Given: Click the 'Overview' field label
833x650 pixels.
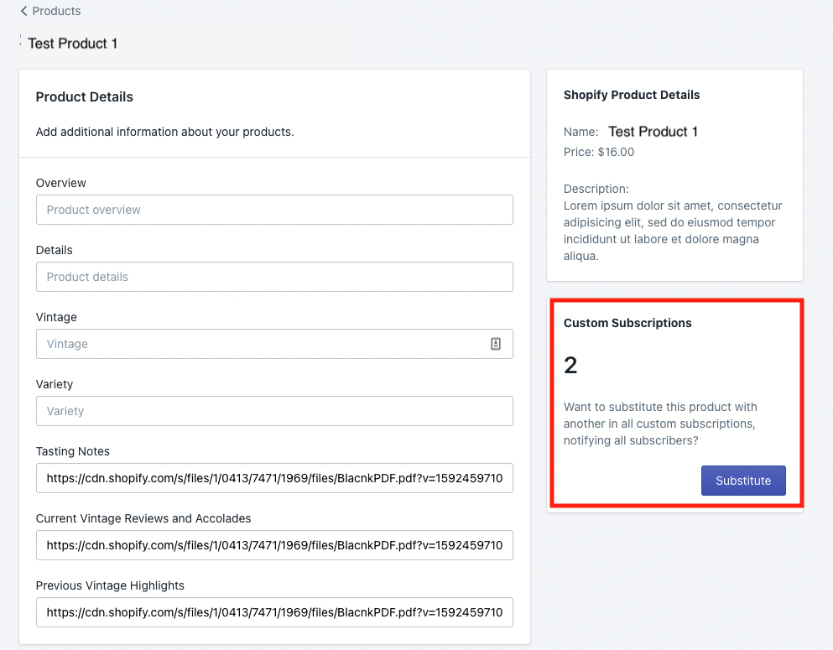Looking at the screenshot, I should coord(60,183).
